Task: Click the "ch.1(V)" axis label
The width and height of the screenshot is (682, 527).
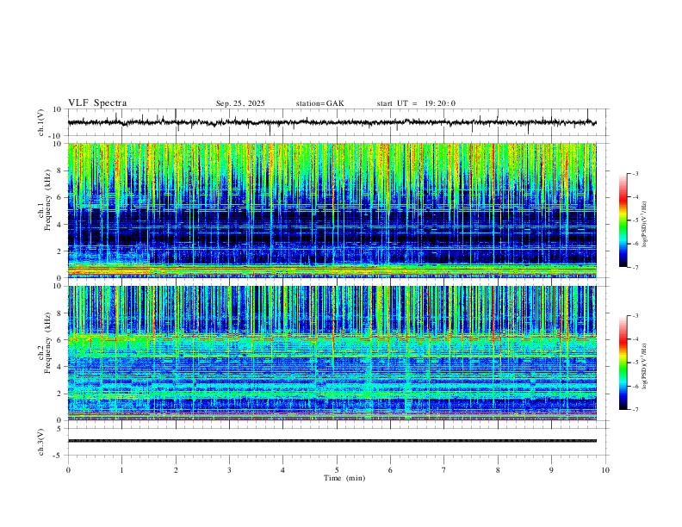Action: tap(40, 122)
